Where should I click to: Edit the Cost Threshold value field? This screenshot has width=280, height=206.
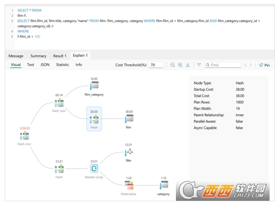coord(156,65)
